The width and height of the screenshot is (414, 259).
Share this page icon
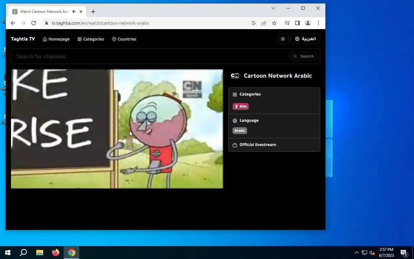coord(264,23)
